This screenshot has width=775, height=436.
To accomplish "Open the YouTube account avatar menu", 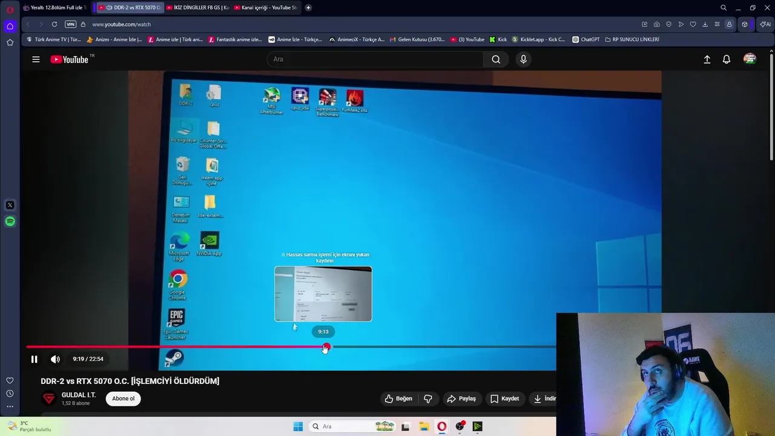I will (x=750, y=59).
